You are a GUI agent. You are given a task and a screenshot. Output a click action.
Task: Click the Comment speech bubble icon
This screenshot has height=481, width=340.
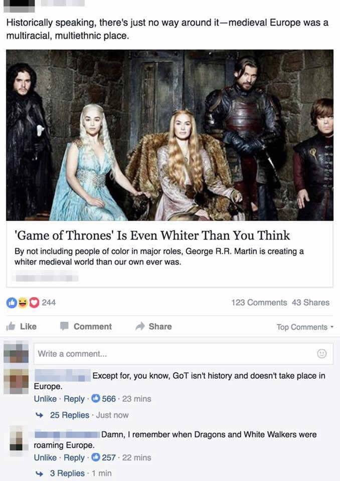[x=64, y=326]
